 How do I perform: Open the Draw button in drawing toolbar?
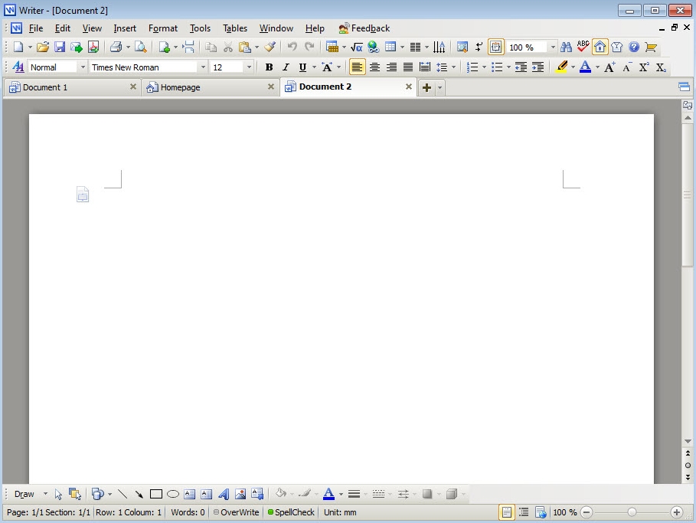point(25,494)
